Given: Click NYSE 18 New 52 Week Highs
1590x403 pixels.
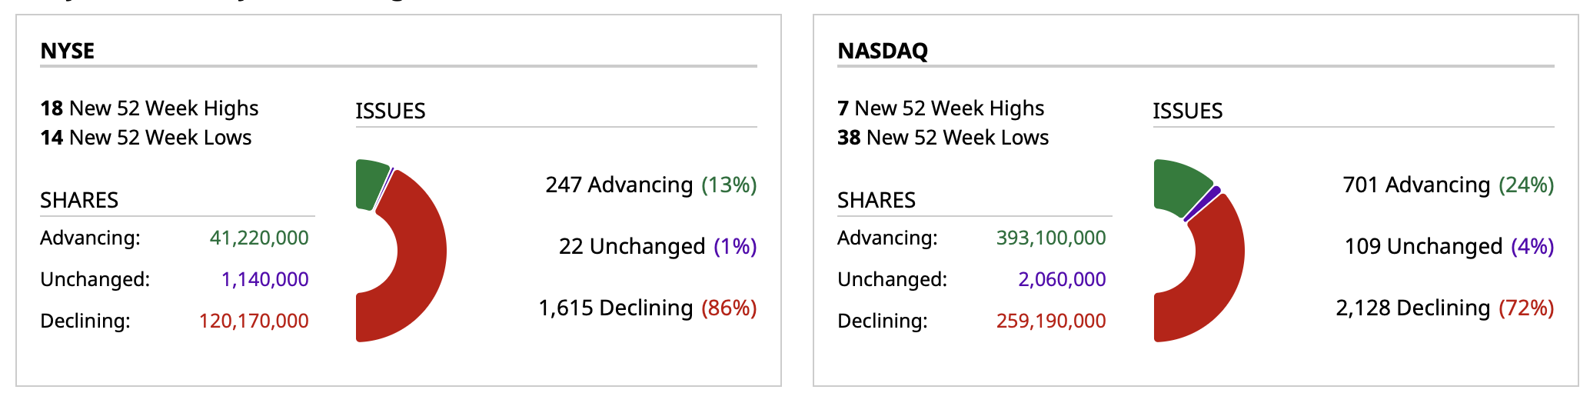Looking at the screenshot, I should (149, 108).
